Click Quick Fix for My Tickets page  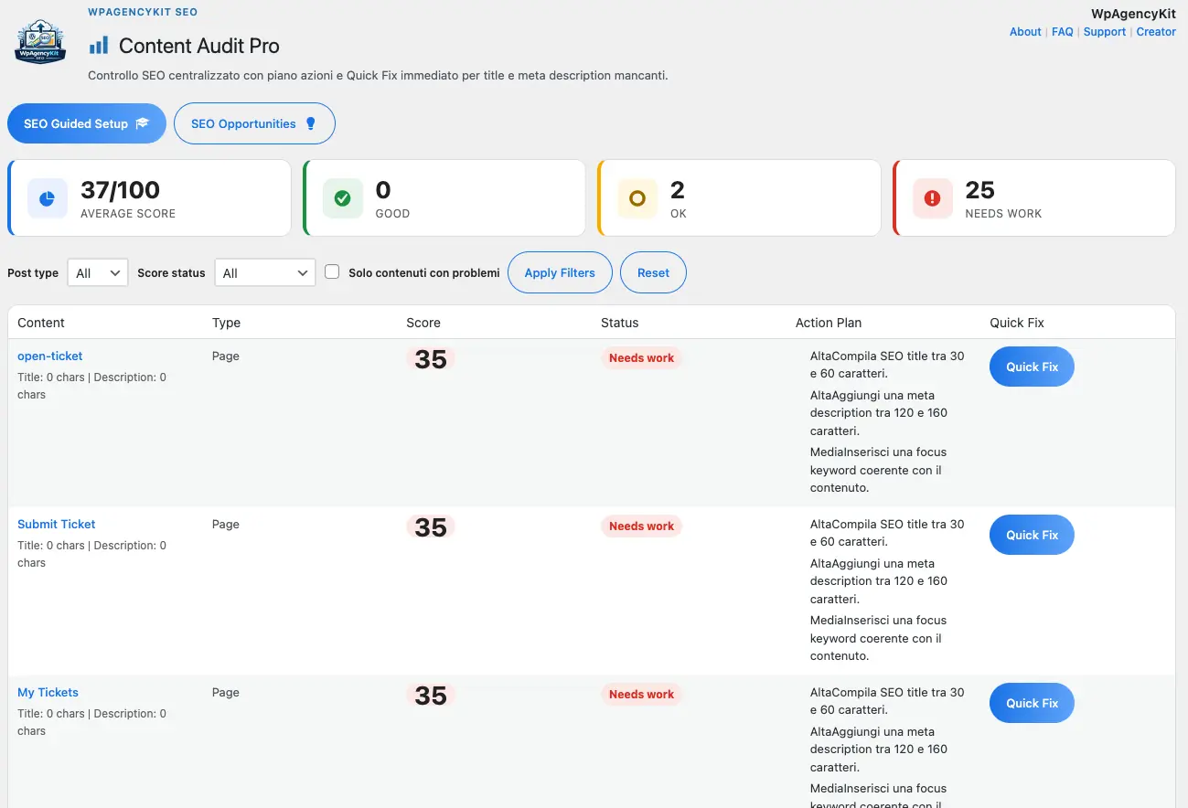(1032, 703)
